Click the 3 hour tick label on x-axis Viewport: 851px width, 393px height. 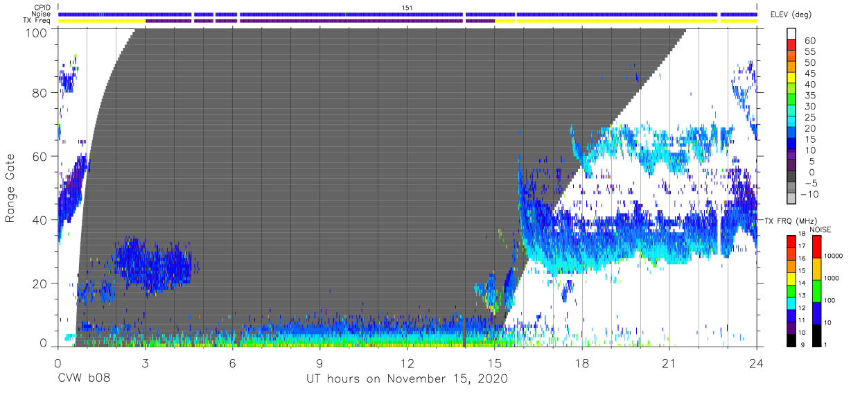tap(145, 363)
